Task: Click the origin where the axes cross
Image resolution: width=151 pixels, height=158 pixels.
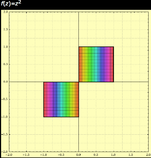Action: pos(79,82)
